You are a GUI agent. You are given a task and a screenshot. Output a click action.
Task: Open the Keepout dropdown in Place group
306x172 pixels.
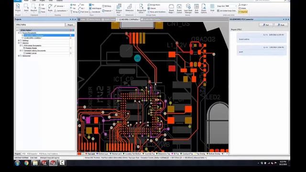[108, 11]
